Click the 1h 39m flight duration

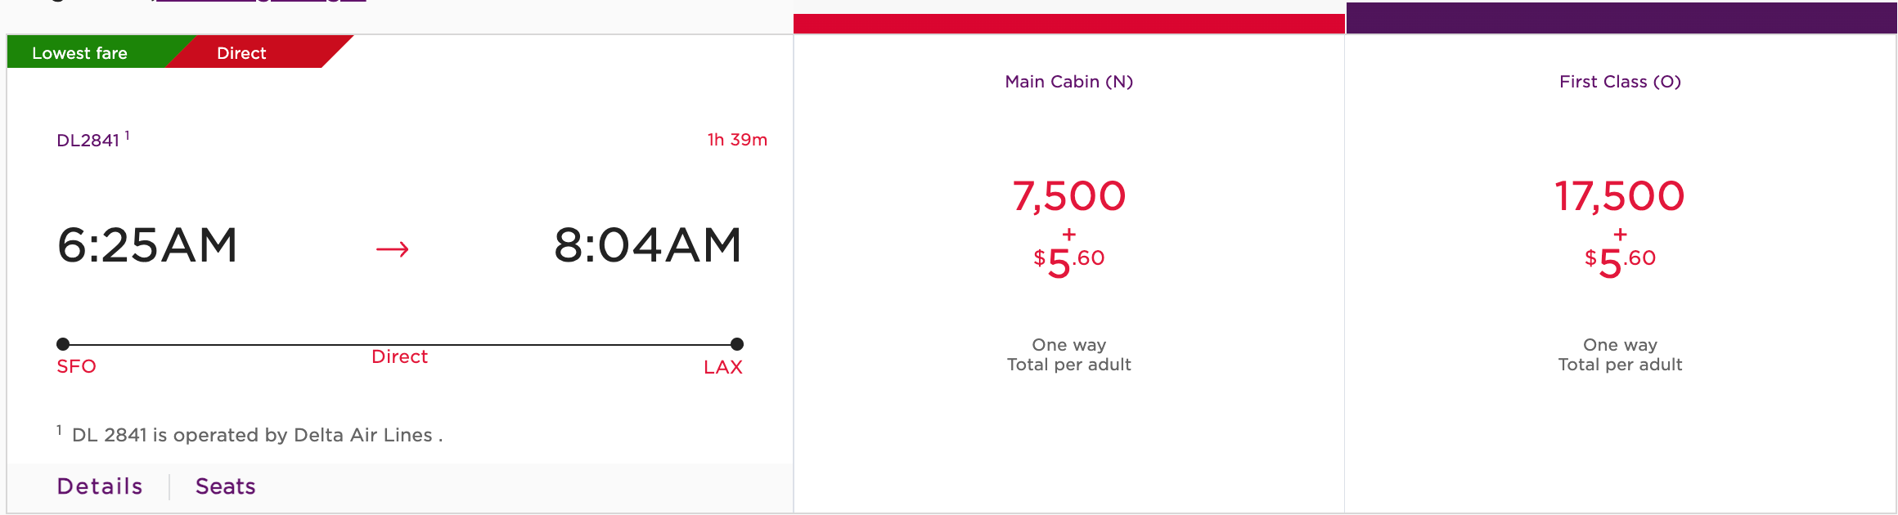[737, 140]
